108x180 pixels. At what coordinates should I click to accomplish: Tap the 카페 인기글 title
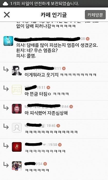[x=53, y=15]
